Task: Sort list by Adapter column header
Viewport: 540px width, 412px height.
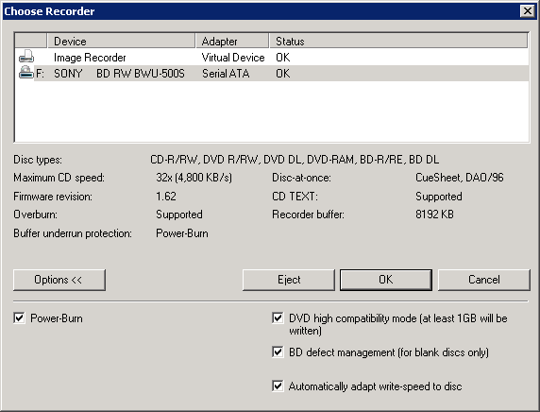Action: coord(232,41)
